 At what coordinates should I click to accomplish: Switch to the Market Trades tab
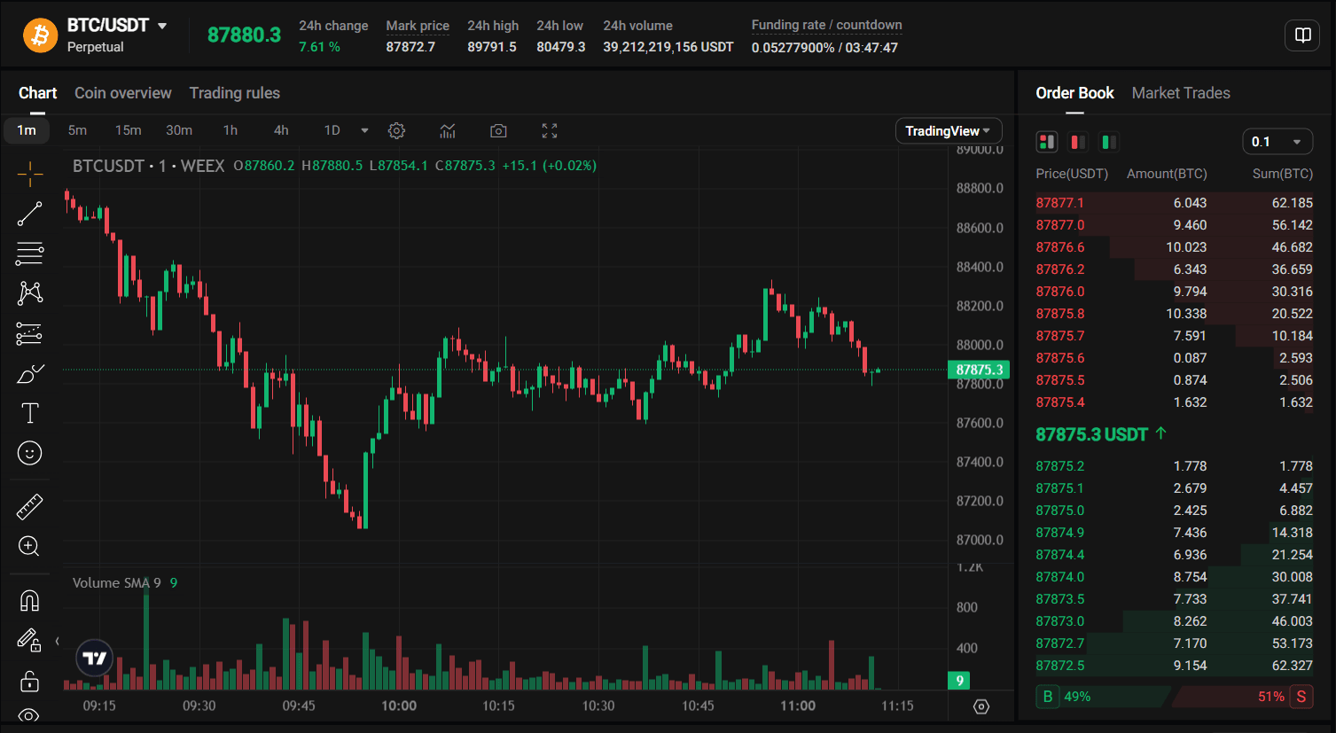(1180, 92)
